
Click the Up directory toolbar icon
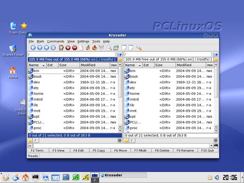(40, 48)
